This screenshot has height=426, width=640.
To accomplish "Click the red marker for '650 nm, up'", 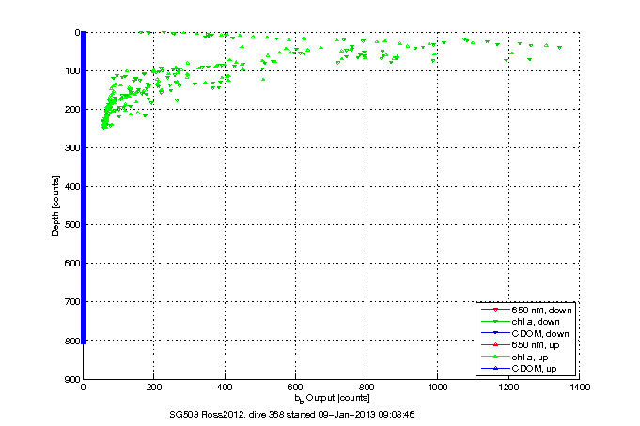I will [495, 345].
